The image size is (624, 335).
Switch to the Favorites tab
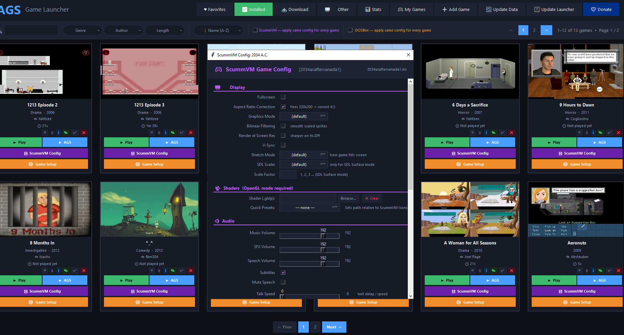pos(215,9)
